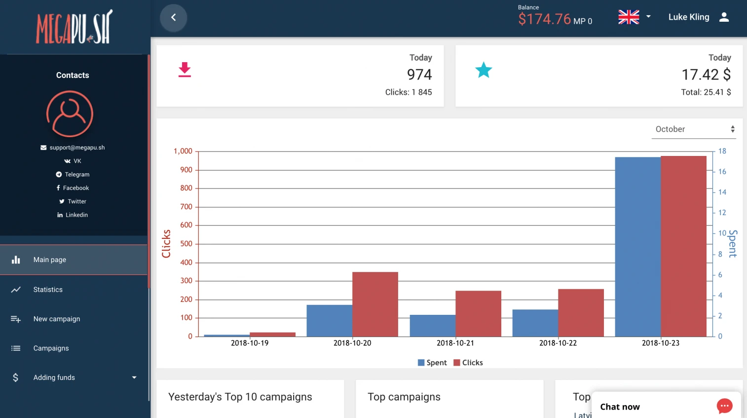Click the MegaPu.sh logo

click(75, 27)
